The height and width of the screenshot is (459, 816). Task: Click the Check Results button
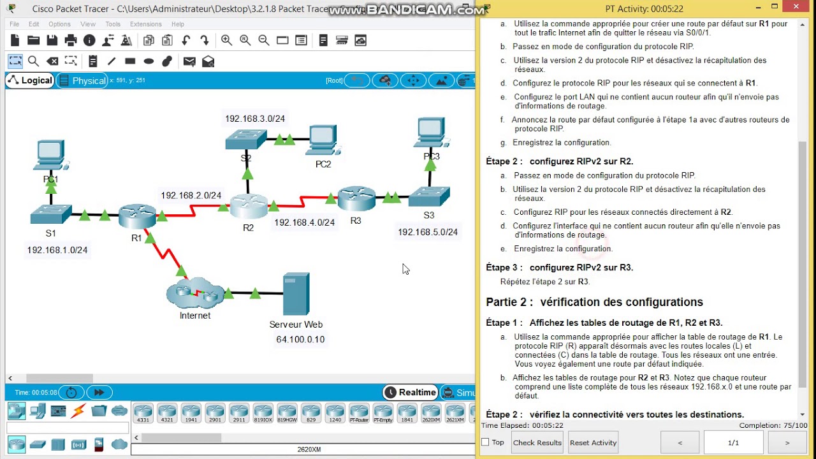[x=537, y=442]
